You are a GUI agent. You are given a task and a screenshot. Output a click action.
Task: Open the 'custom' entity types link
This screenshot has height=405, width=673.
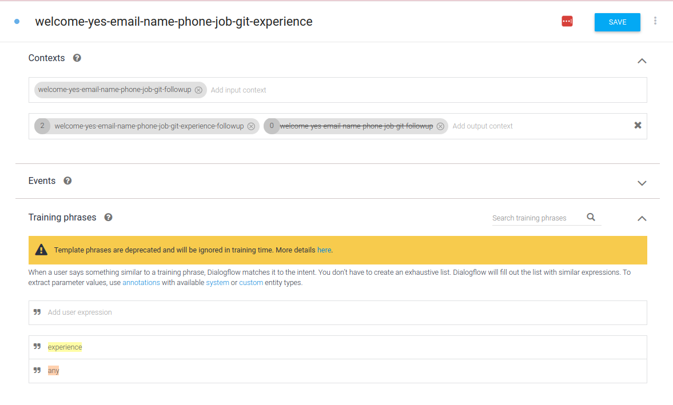[x=251, y=283]
